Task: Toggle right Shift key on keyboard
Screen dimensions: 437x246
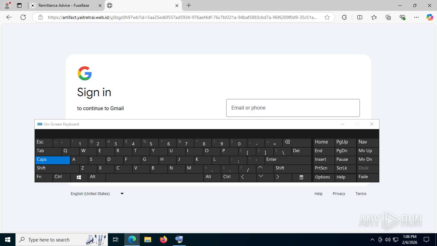Action: [292, 168]
